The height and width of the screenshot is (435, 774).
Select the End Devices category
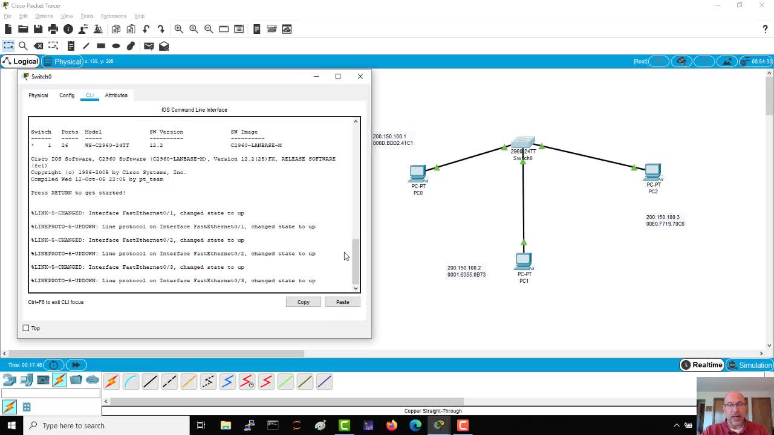[x=26, y=380]
